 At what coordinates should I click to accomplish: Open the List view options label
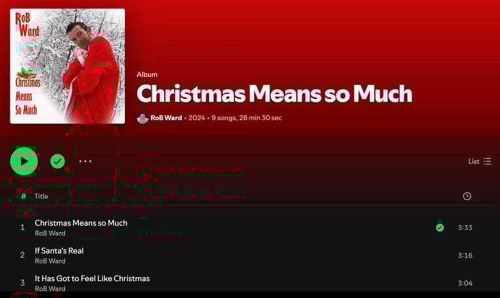click(x=473, y=161)
